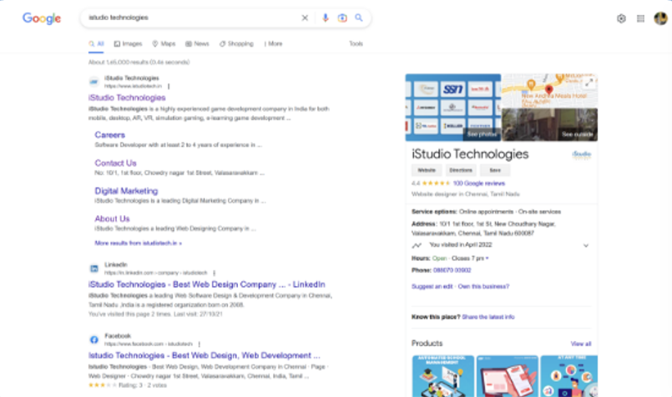Expand the map with the fullscreen arrow icon
This screenshot has width=672, height=397.
(x=589, y=83)
